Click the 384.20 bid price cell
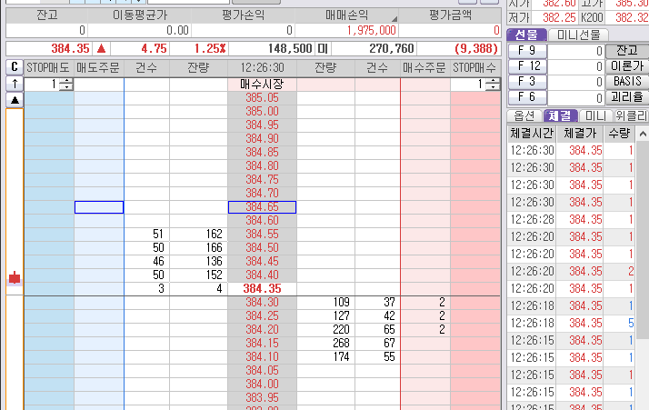This screenshot has width=649, height=410. [x=262, y=330]
